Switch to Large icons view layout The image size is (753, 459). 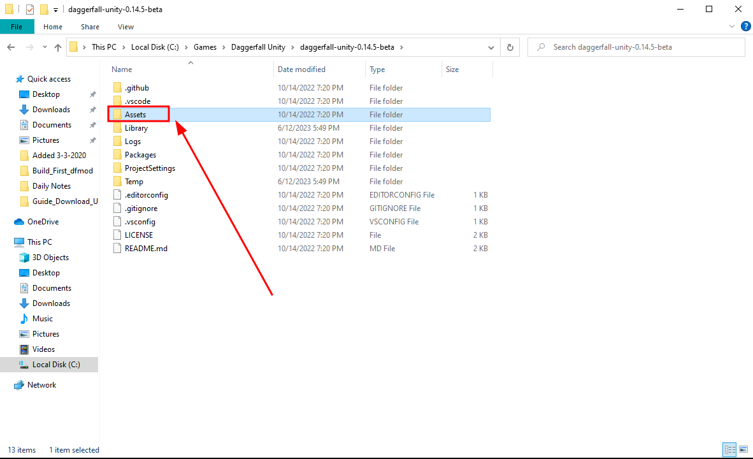click(743, 450)
